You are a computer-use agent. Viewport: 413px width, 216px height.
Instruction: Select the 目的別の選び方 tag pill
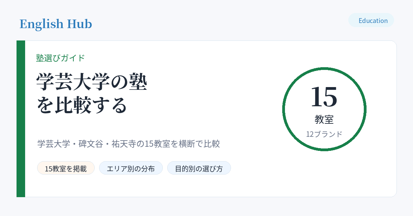pos(199,168)
